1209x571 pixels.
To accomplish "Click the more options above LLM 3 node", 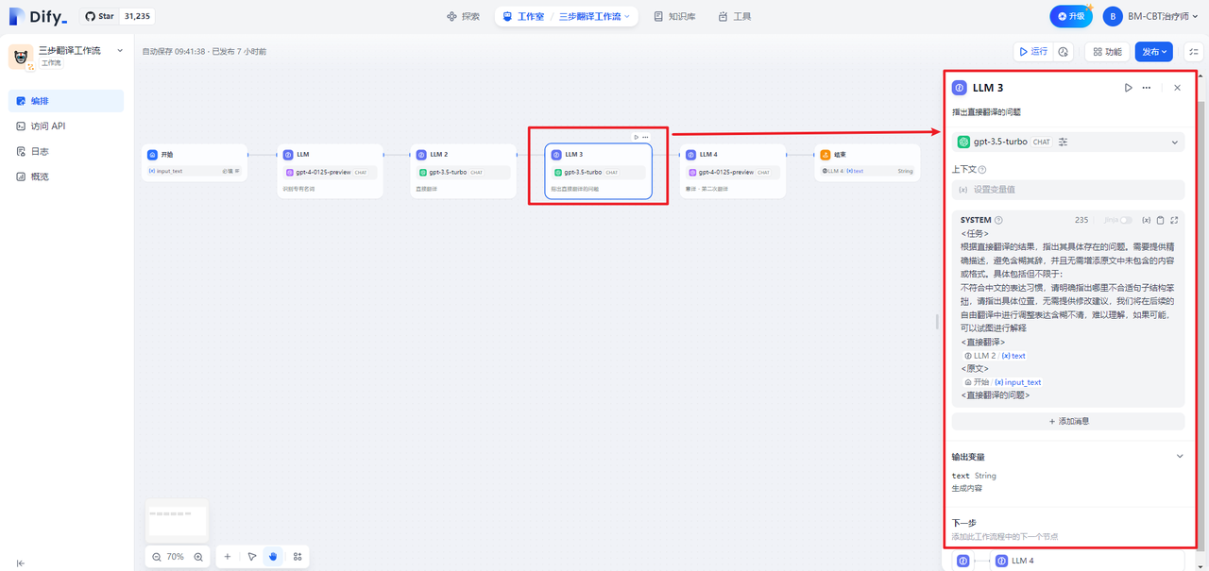I will pos(646,137).
